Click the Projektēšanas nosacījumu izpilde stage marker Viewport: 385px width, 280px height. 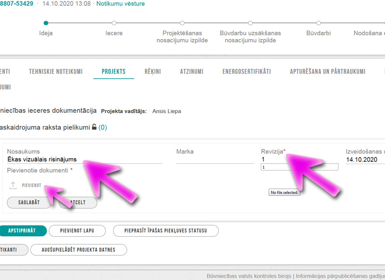pos(182,23)
